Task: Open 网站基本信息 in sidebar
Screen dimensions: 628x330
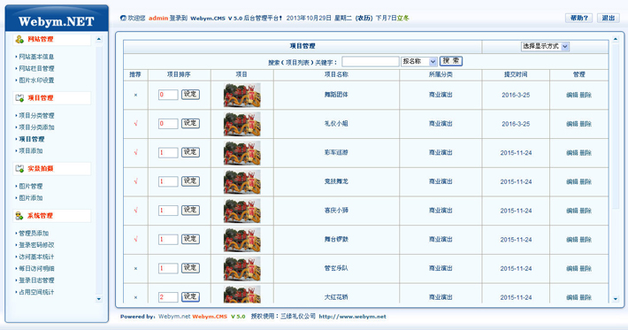Action: tap(36, 57)
